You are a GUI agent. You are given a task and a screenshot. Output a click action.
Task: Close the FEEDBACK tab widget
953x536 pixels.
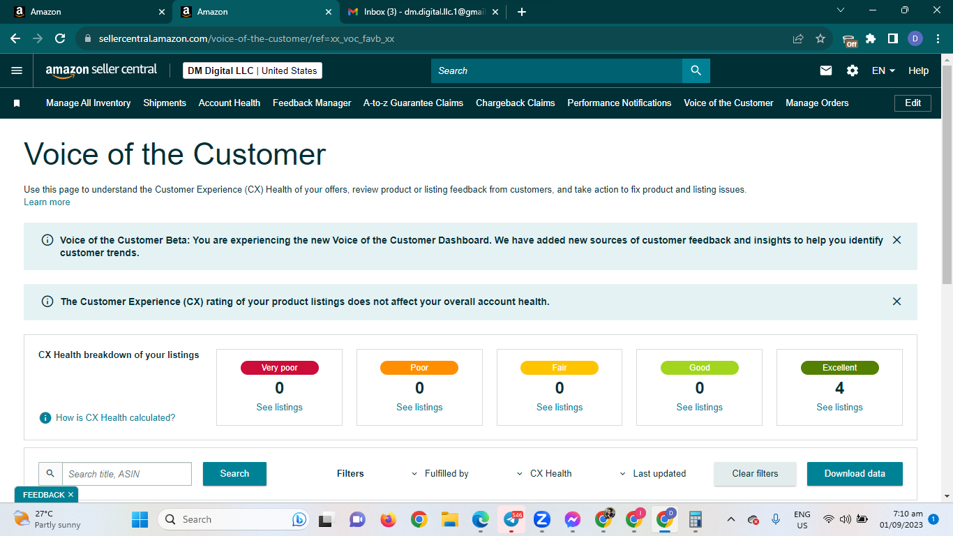70,495
